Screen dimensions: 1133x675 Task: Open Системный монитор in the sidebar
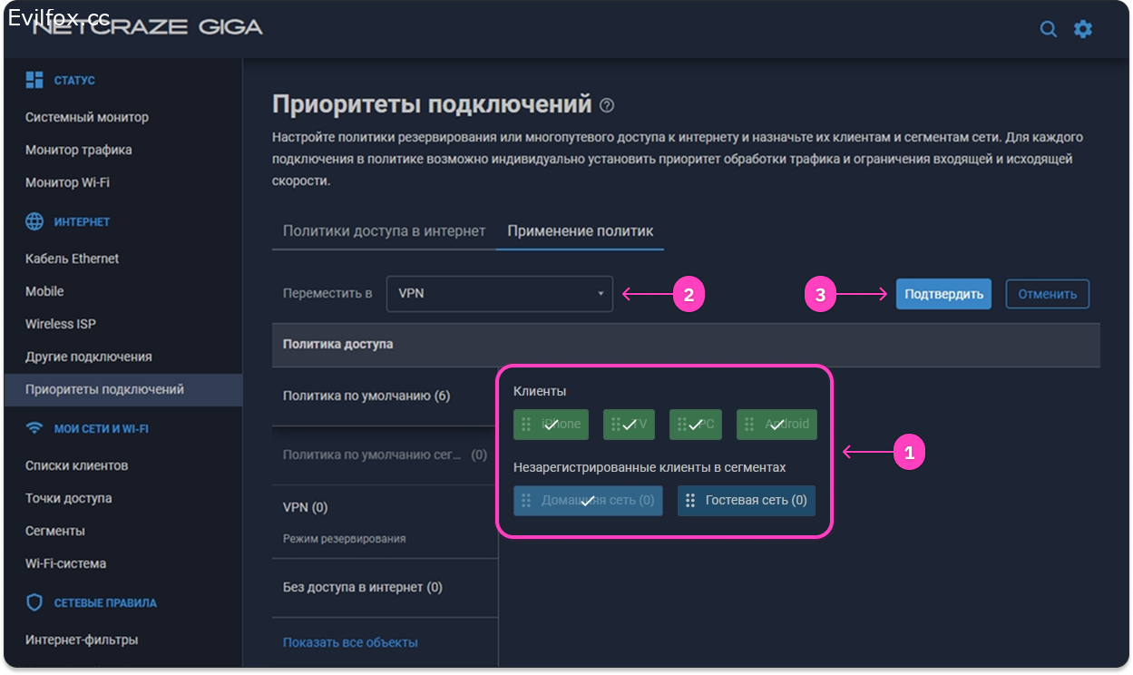87,117
